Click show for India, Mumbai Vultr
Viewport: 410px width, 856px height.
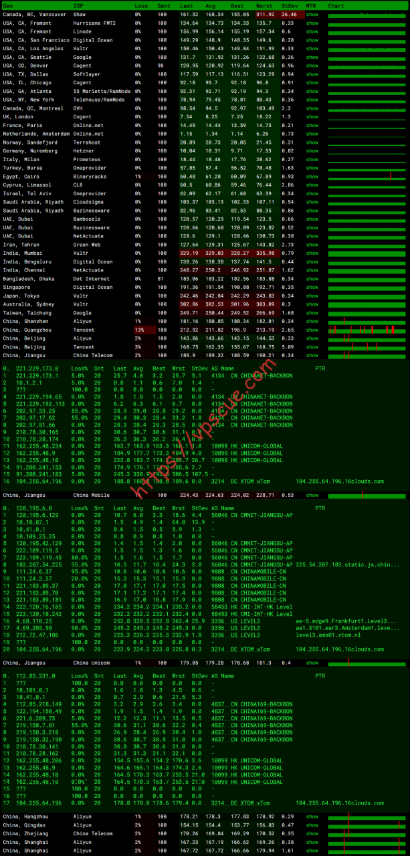click(x=312, y=253)
